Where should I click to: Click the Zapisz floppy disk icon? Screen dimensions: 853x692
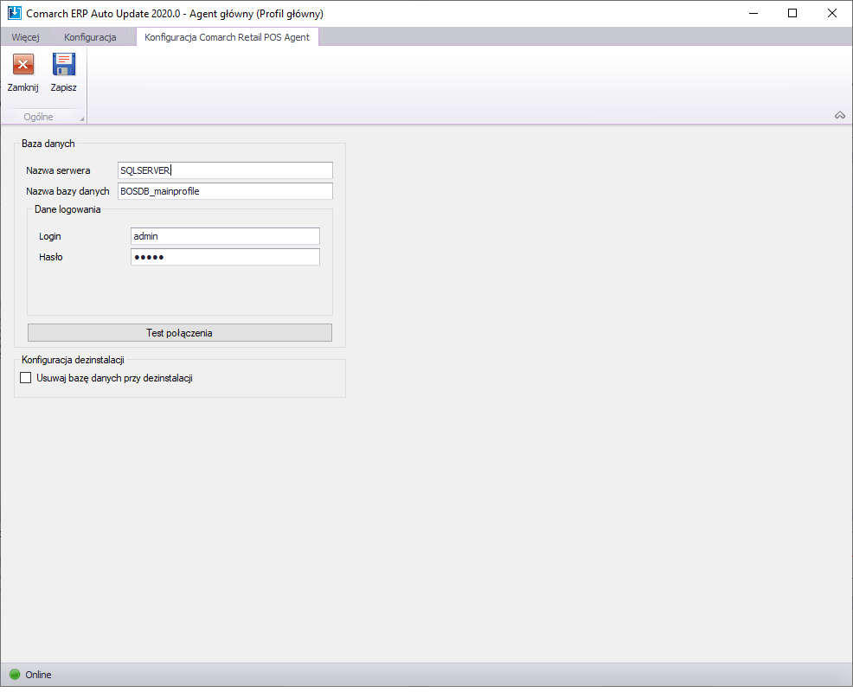click(x=64, y=64)
